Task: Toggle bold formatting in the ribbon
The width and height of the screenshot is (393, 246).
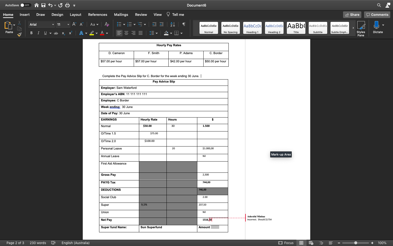Action: (x=31, y=33)
